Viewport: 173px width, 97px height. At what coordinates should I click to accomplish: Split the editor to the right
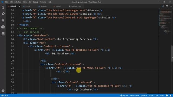[167, 6]
